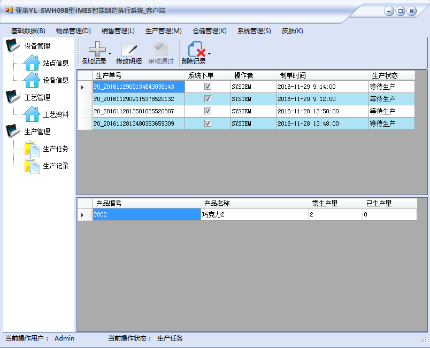This screenshot has width=430, height=348.
Task: Open the 站点信息 house icon
Action: point(32,63)
